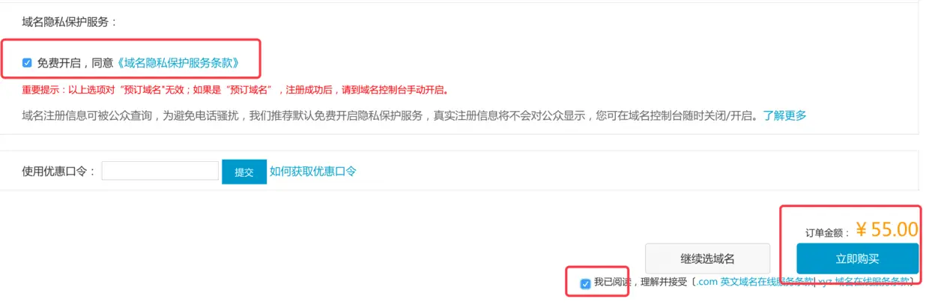The image size is (929, 305).
Task: Click the 立即购买 button
Action: (x=858, y=259)
